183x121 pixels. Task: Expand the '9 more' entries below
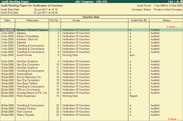tap(175, 119)
